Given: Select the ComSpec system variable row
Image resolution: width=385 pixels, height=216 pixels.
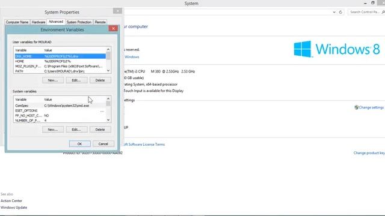Looking at the screenshot, I should coord(60,106).
